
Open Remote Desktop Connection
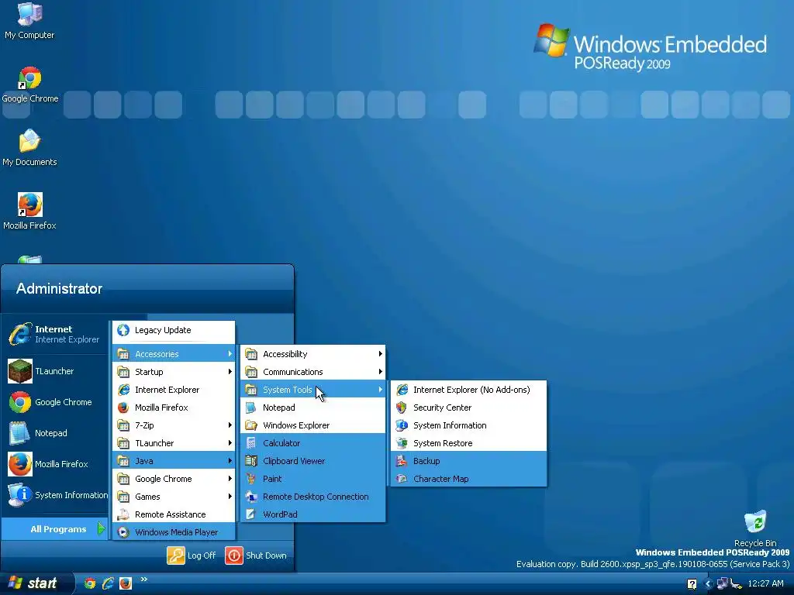[313, 497]
